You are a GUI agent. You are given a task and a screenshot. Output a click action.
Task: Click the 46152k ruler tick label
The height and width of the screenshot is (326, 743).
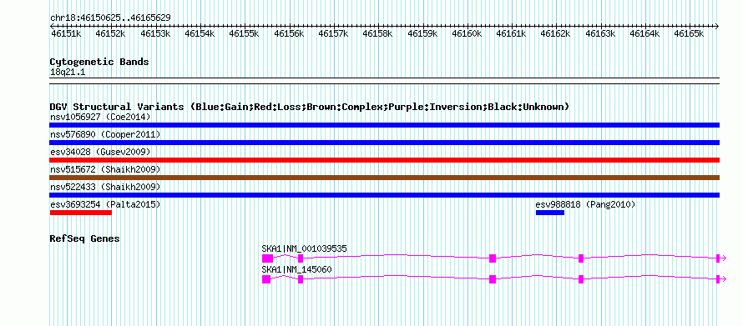pyautogui.click(x=110, y=33)
